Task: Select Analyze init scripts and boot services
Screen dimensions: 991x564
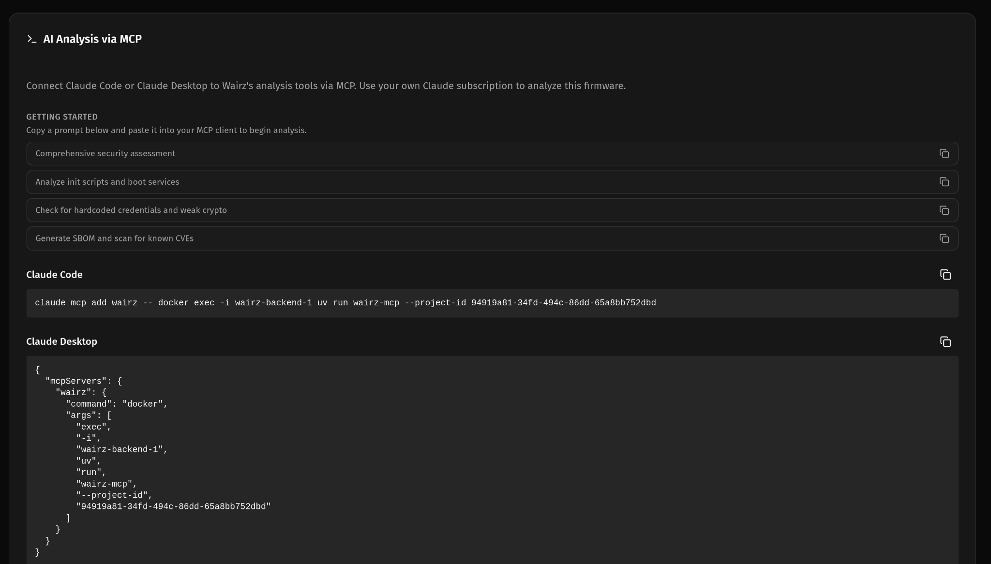Action: [x=492, y=182]
